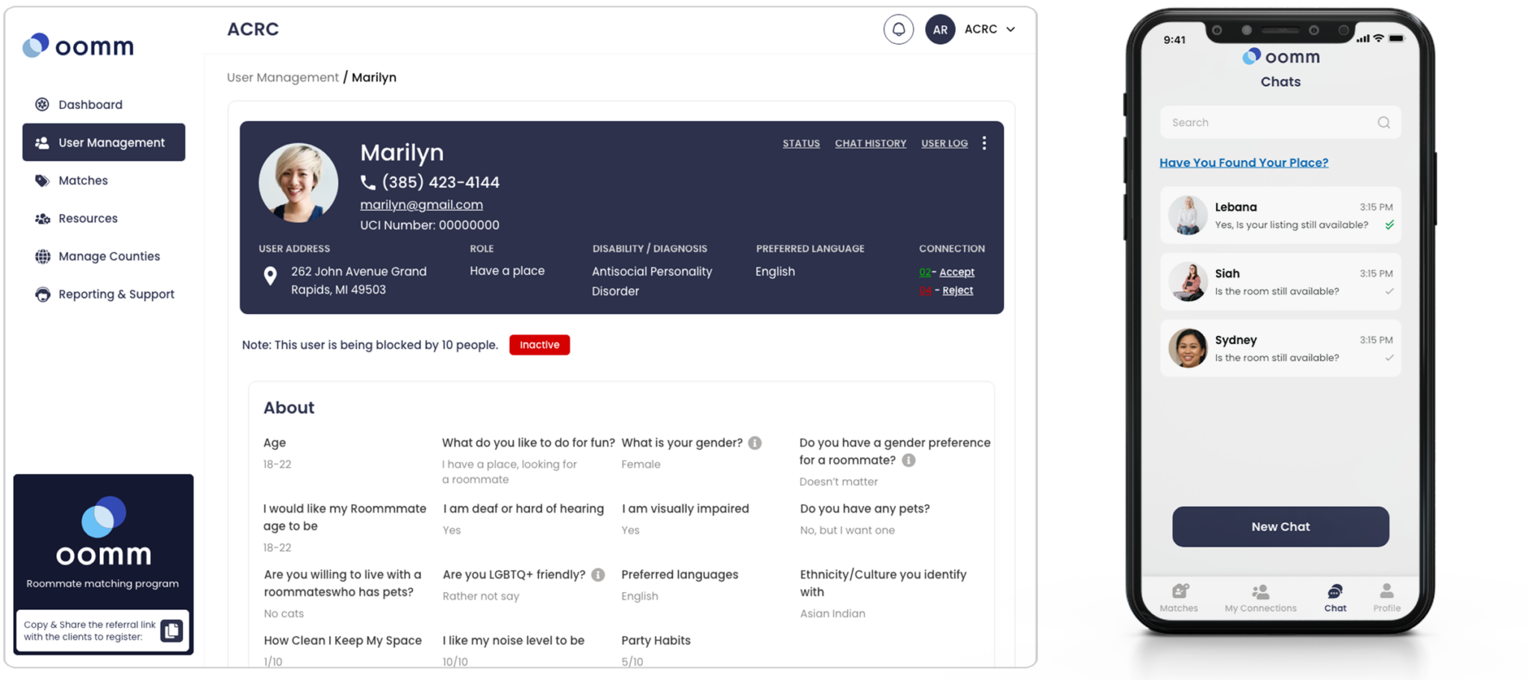The width and height of the screenshot is (1529, 680).
Task: Open Reporting & Support section
Action: [x=116, y=294]
